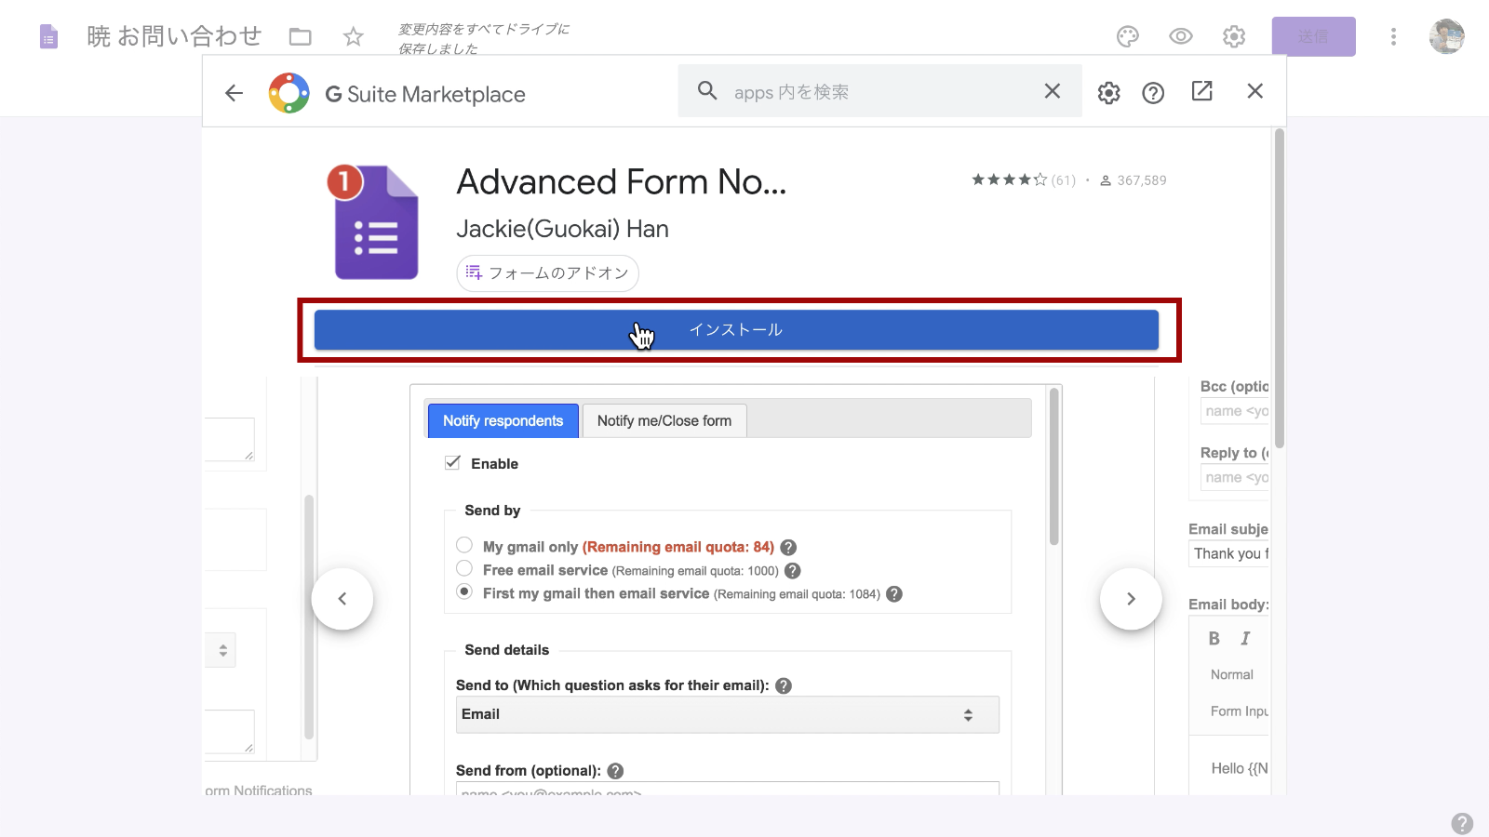Select the Free email service radio option
Image resolution: width=1489 pixels, height=837 pixels.
pyautogui.click(x=464, y=568)
